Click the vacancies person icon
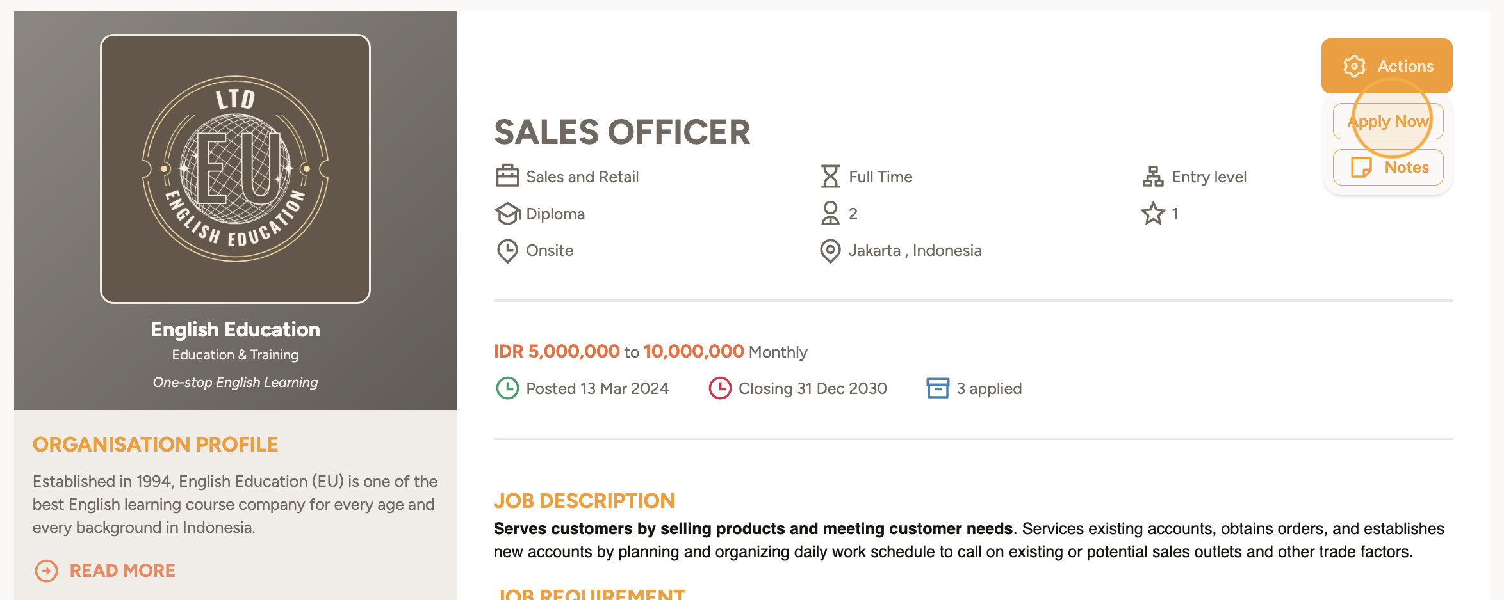Screen dimensions: 1504x600 pyautogui.click(x=830, y=213)
